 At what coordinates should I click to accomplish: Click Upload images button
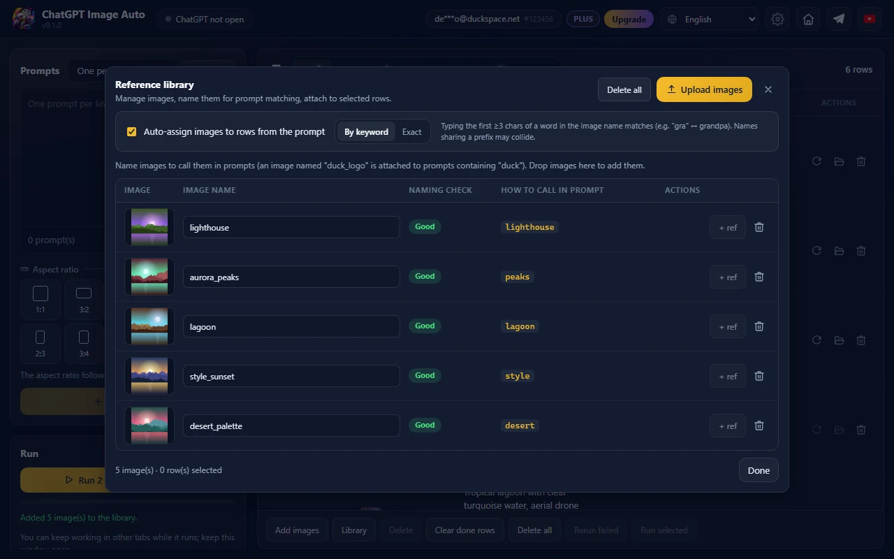coord(704,89)
